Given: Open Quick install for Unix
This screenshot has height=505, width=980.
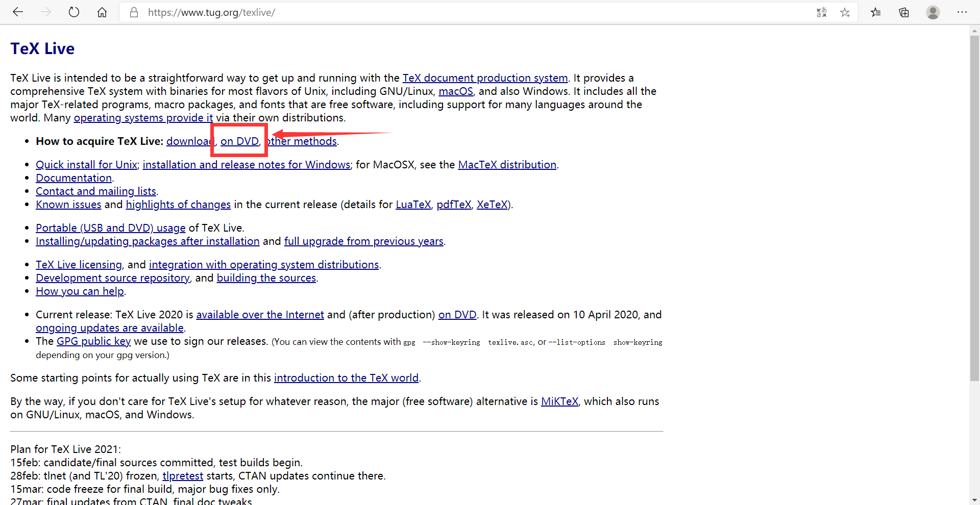Looking at the screenshot, I should pyautogui.click(x=86, y=165).
